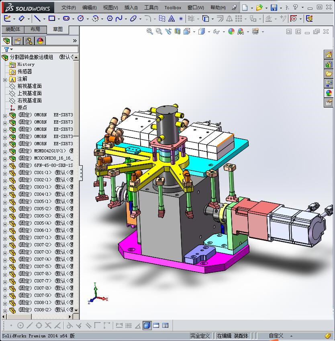Click the Save icon in toolbar

274,8
